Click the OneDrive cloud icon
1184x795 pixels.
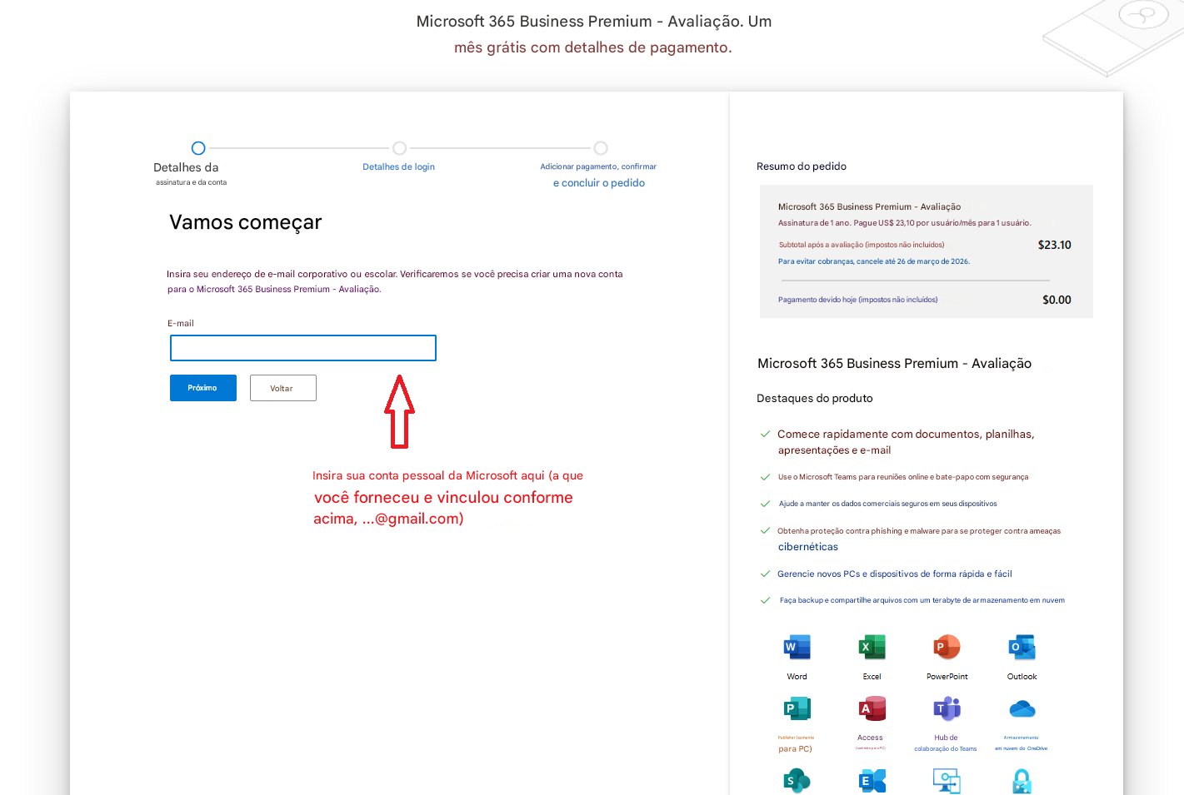click(x=1022, y=709)
